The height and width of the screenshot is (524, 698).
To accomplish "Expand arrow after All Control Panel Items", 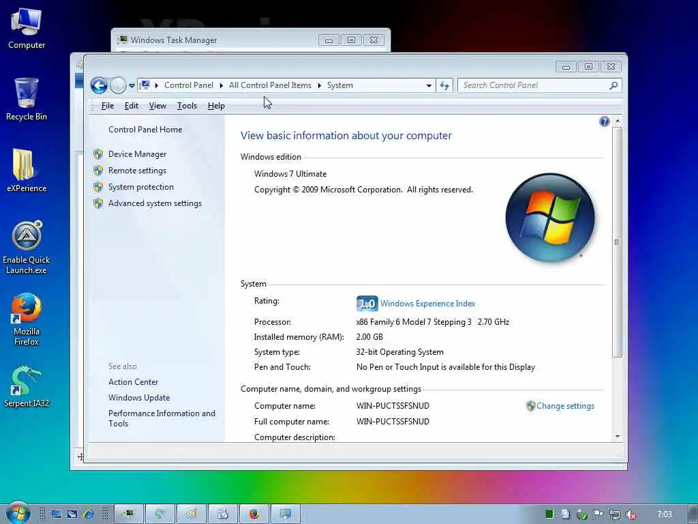I will (319, 85).
